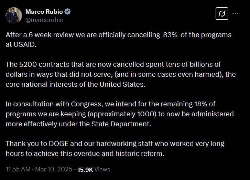Click the word USAID in the post
The height and width of the screenshot is (180, 250).
pos(25,45)
